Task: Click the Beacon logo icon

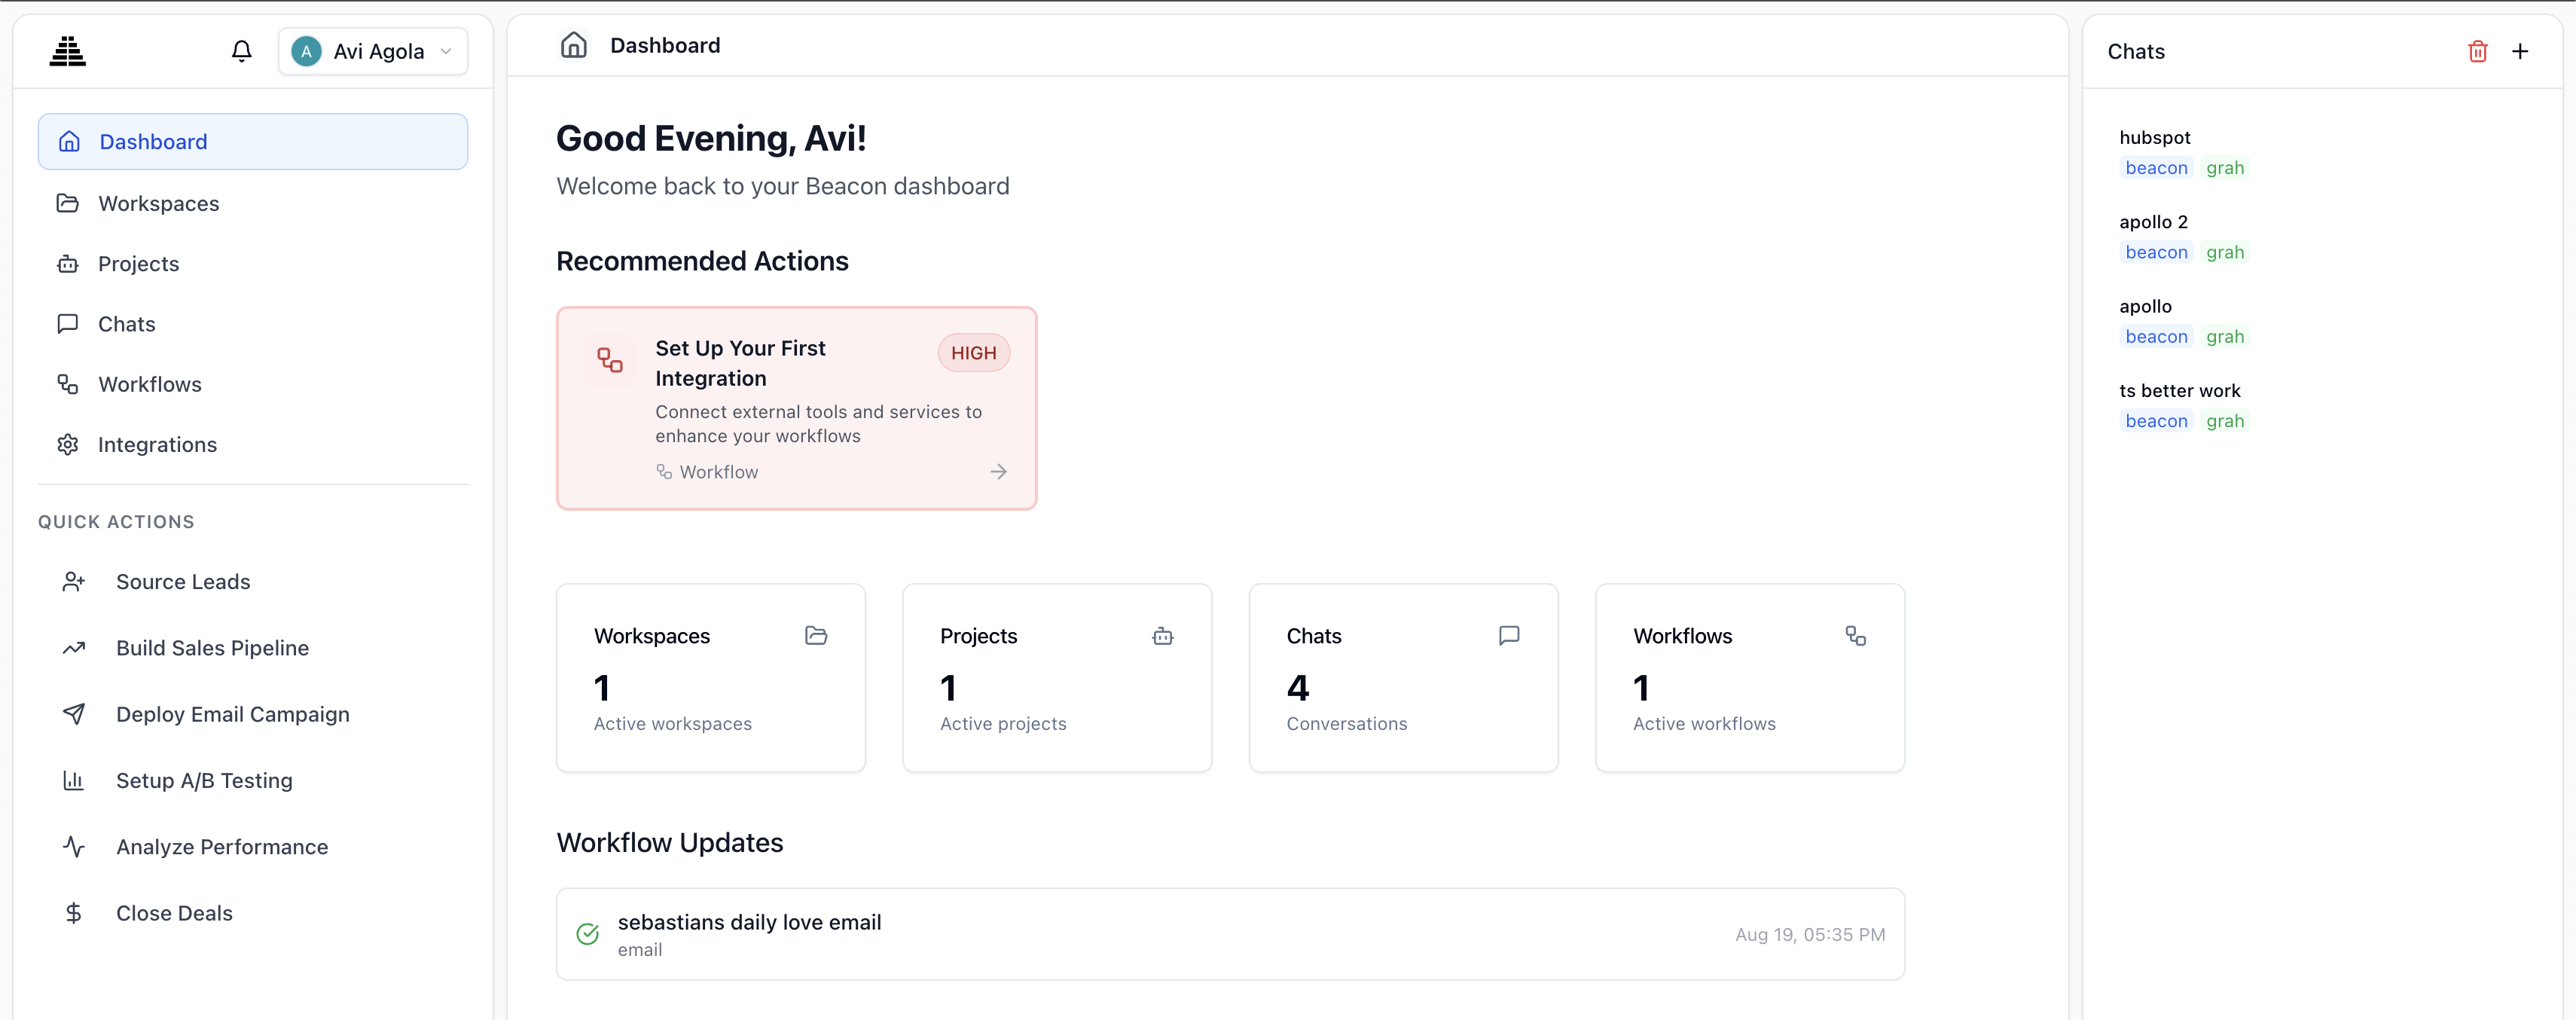Action: tap(67, 50)
